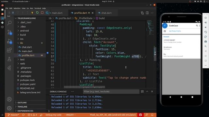The width and height of the screenshot is (209, 117).
Task: Tap the phone's on-screen back button
Action: point(170,97)
